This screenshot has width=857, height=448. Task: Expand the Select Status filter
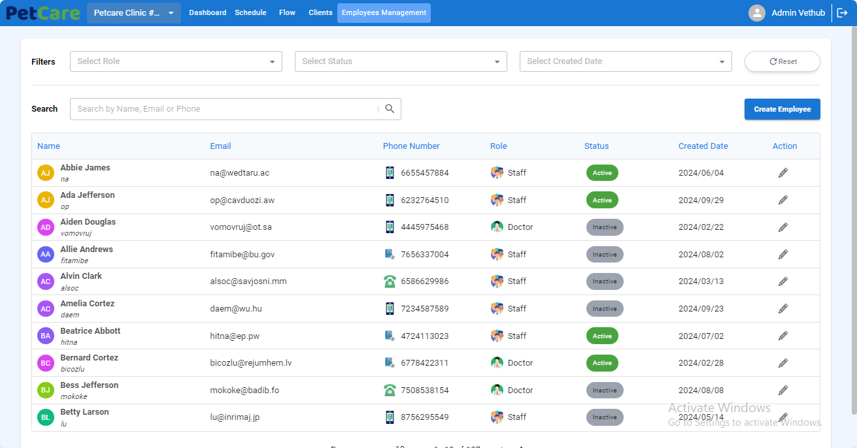(x=401, y=61)
